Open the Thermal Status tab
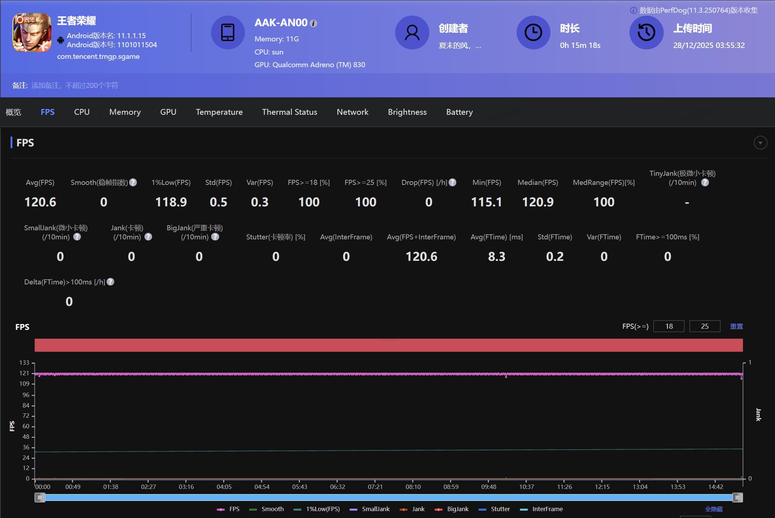 289,112
